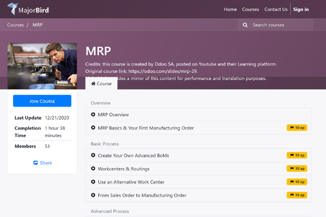Select the Course tab
This screenshot has height=217, width=326.
(101, 84)
